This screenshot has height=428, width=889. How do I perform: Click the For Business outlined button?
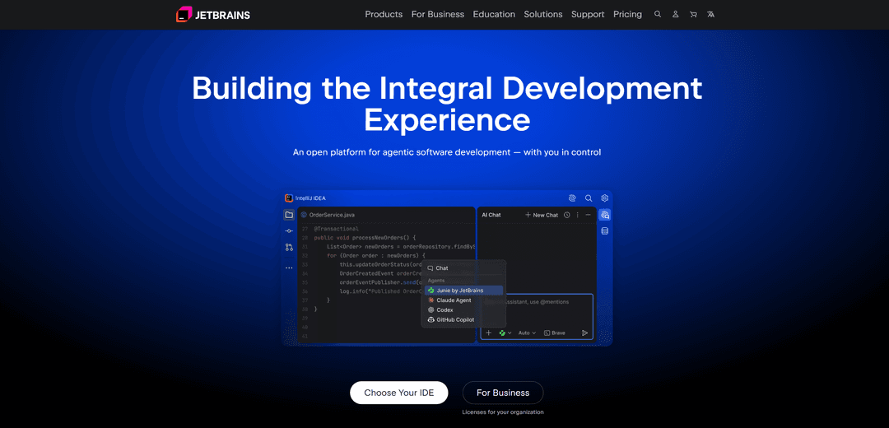503,393
